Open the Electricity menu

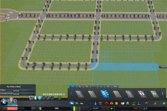[90, 103]
